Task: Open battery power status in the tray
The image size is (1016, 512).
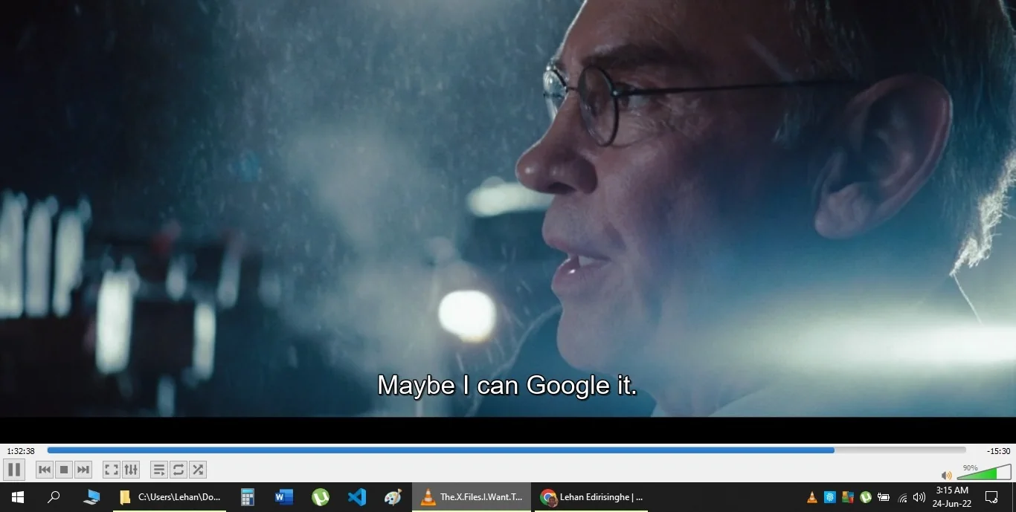Action: [x=884, y=497]
